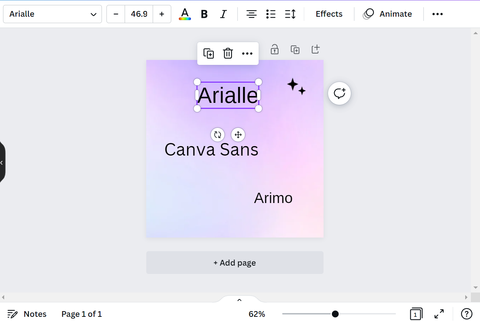480x321 pixels.
Task: Decrease font size with minus button
Action: click(x=116, y=14)
